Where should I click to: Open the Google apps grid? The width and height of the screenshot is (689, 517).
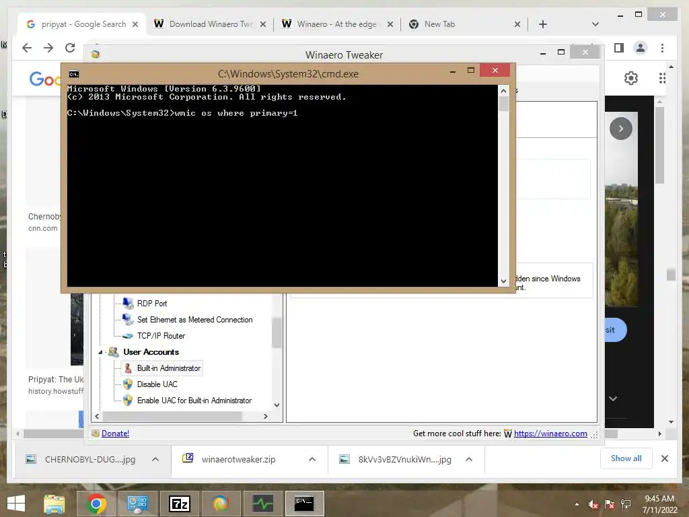coord(662,78)
